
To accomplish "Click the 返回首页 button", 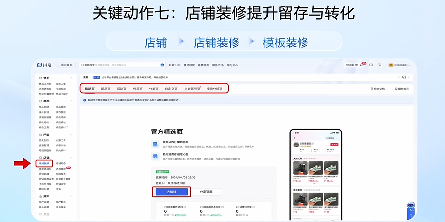I will click(x=67, y=65).
